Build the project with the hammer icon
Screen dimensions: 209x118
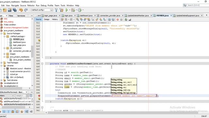[x=56, y=10]
